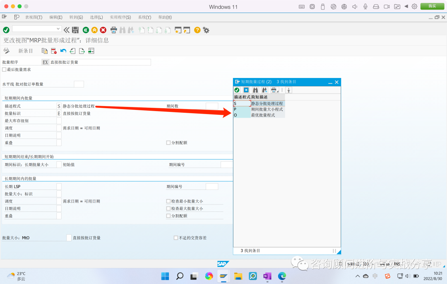Open the 转到(G) menu
Image resolution: width=447 pixels, height=284 pixels.
point(76,17)
